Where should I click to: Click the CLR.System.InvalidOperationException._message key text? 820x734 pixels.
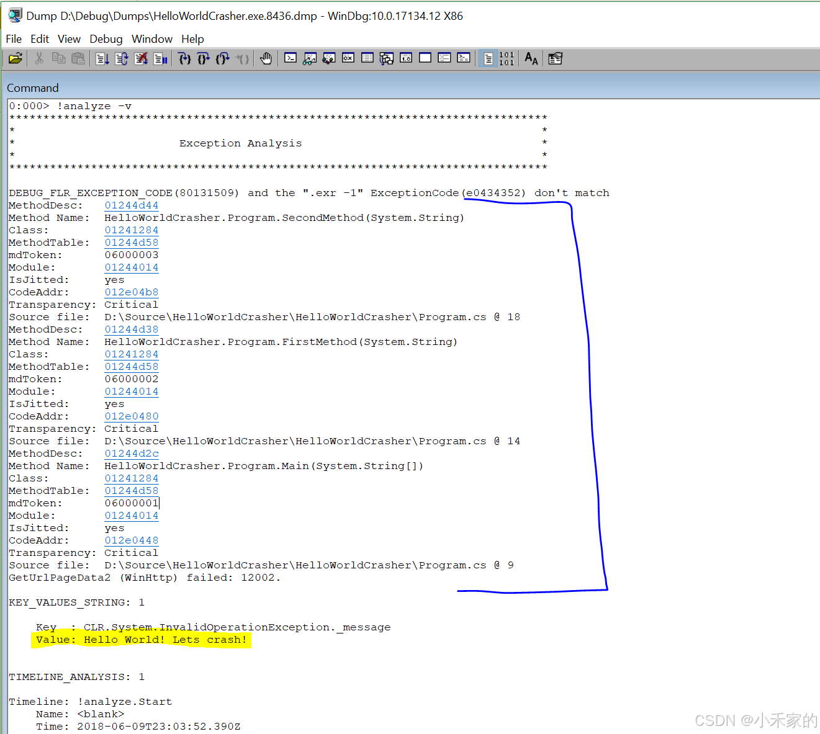237,627
